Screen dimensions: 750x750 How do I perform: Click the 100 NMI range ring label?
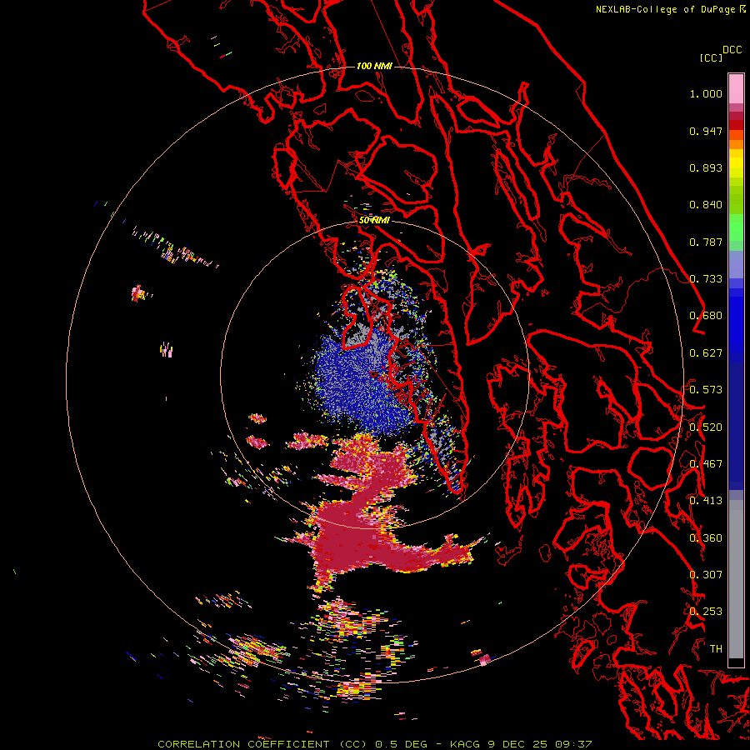(374, 66)
